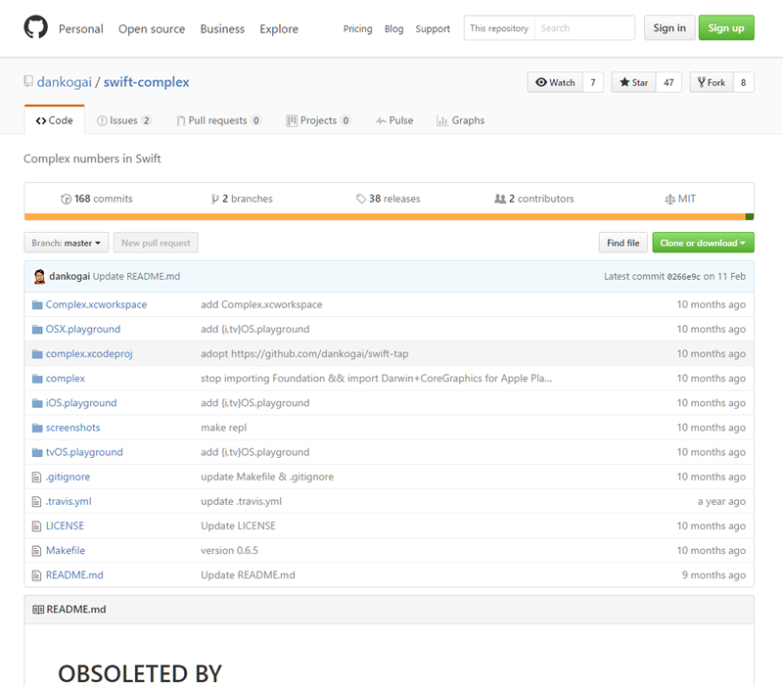Image resolution: width=783 pixels, height=686 pixels.
Task: Open the LICENSE file link
Action: (65, 526)
